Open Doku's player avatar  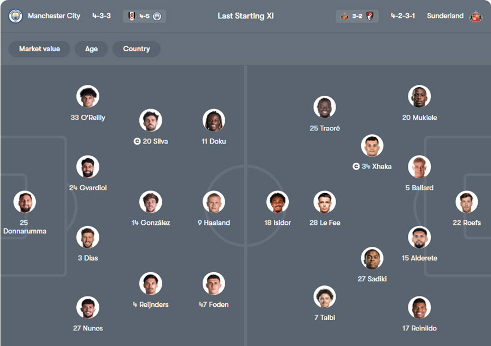click(214, 121)
